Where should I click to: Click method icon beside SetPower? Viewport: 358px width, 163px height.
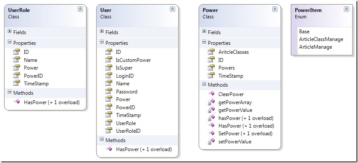[x=211, y=133]
